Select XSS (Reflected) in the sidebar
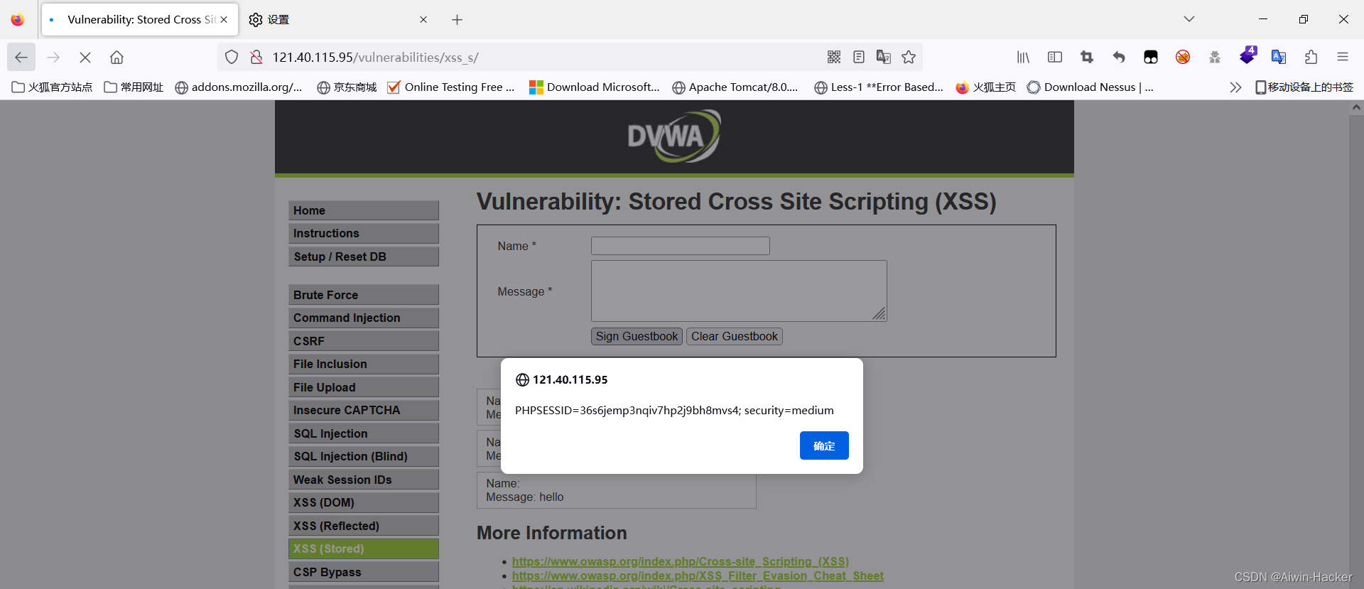The height and width of the screenshot is (589, 1364). coord(364,526)
